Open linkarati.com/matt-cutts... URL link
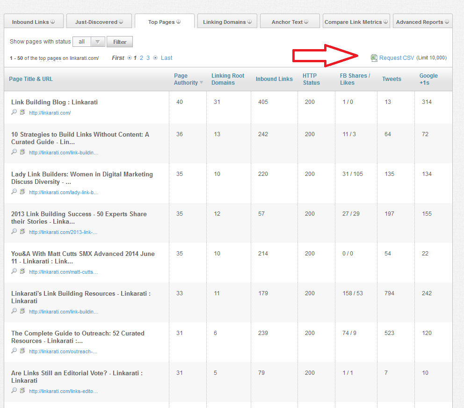This screenshot has width=464, height=408. click(63, 272)
